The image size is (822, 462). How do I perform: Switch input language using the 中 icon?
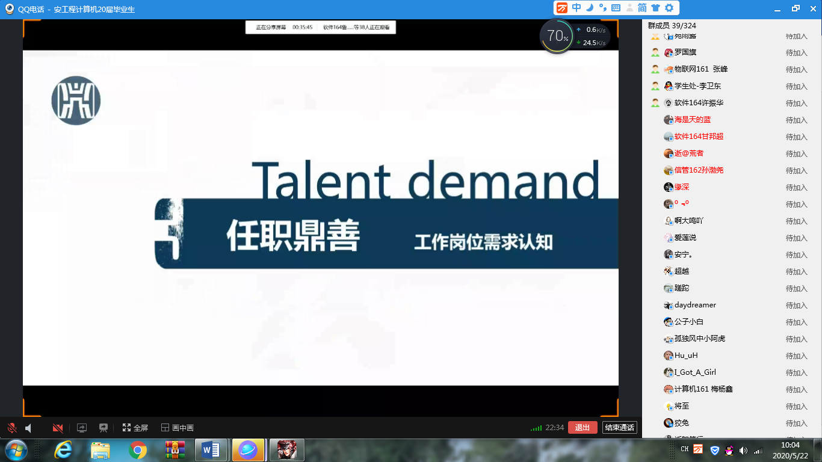point(576,8)
